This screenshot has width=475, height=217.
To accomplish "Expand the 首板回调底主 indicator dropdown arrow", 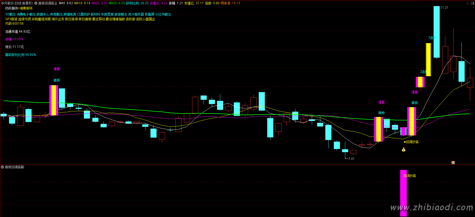I will pos(36,3).
